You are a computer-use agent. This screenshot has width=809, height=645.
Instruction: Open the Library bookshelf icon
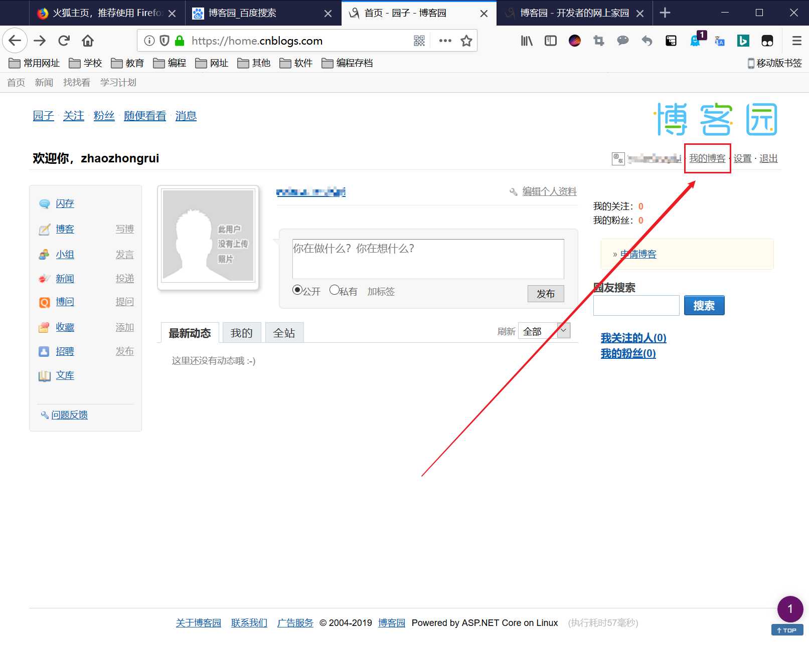(x=527, y=41)
